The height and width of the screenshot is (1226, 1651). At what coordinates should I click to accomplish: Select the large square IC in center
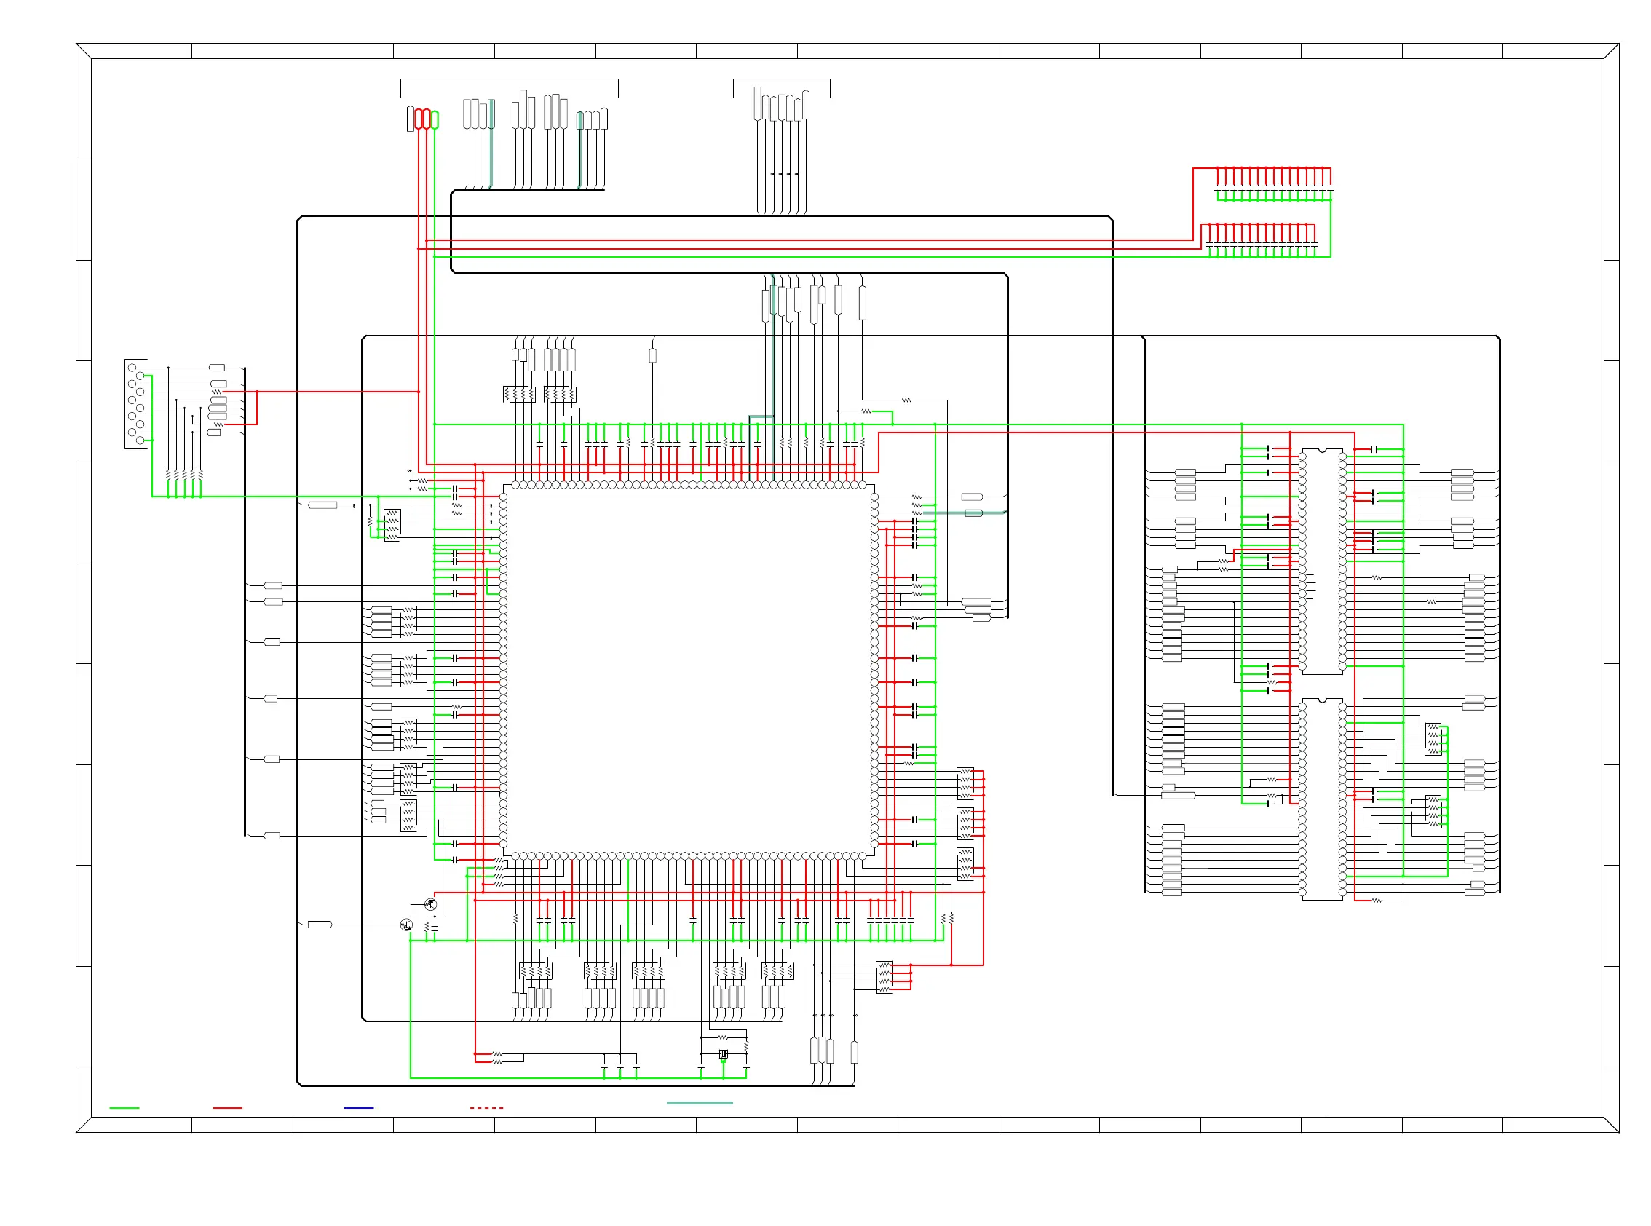point(689,668)
